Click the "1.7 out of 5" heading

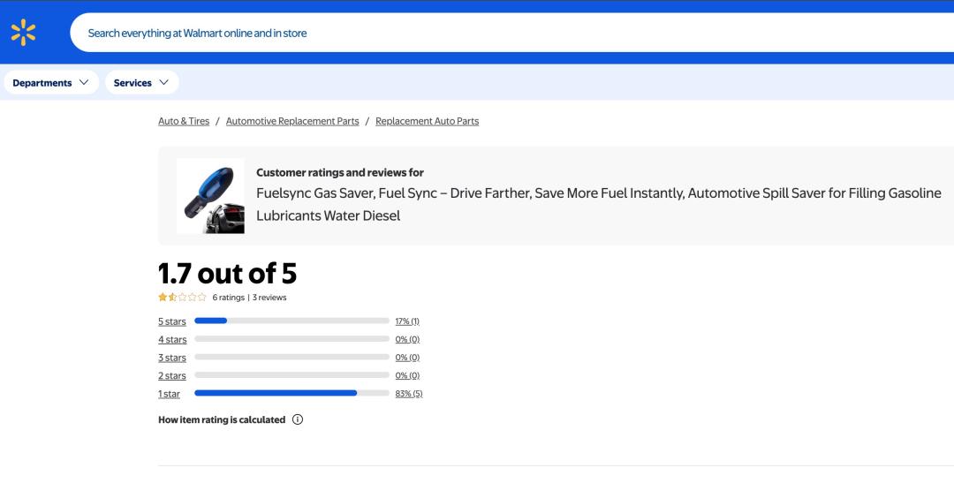tap(228, 273)
